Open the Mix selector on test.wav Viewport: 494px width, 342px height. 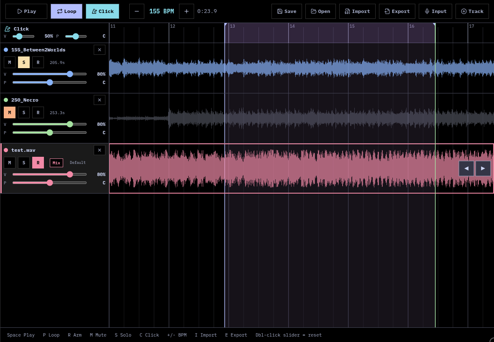pos(56,163)
